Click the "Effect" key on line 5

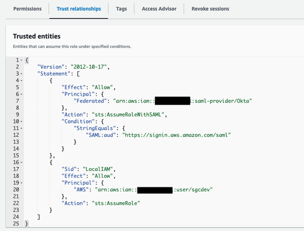pos(73,87)
